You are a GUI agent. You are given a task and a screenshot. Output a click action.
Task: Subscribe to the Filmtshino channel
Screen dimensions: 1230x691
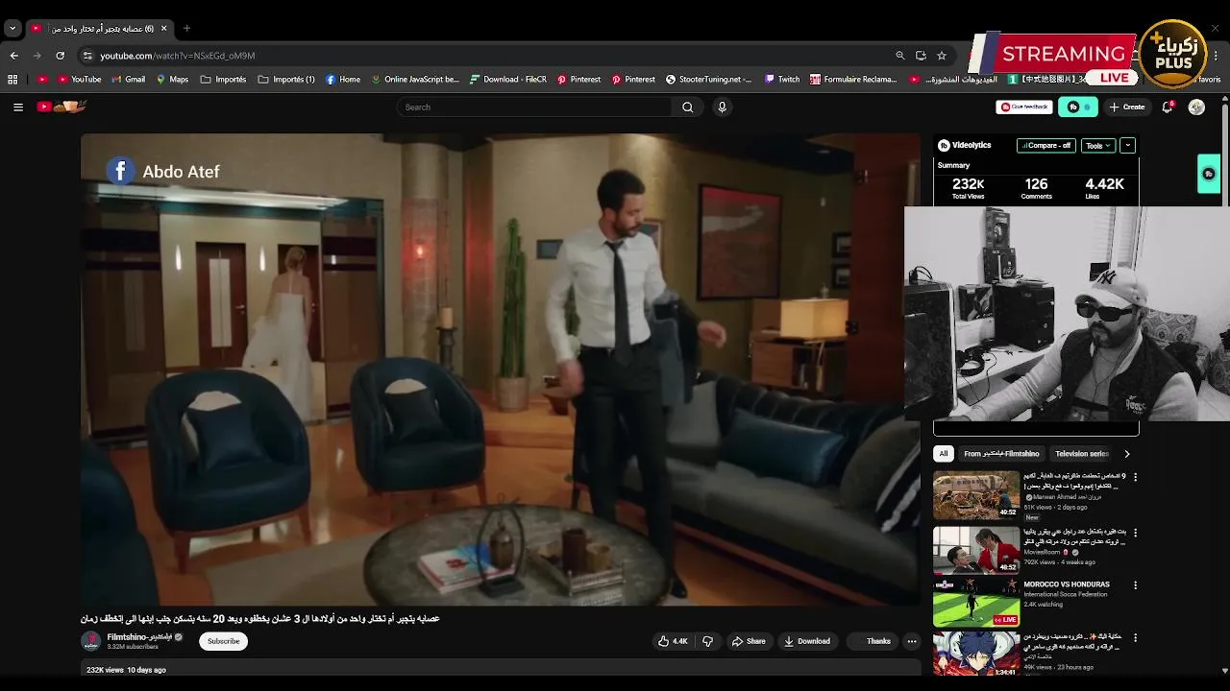coord(223,641)
